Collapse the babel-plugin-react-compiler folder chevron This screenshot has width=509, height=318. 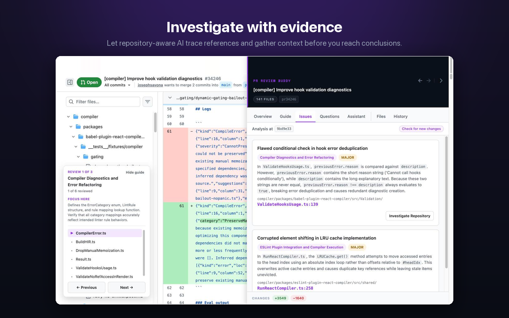(74, 137)
